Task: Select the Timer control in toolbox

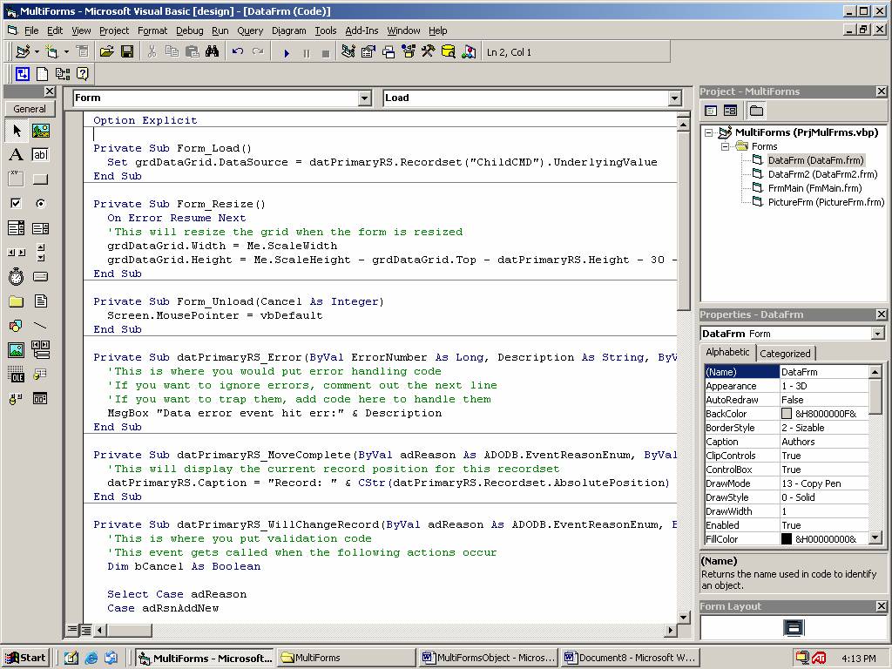Action: pyautogui.click(x=16, y=277)
